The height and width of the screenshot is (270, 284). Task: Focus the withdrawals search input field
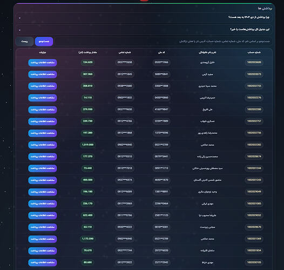(163, 42)
